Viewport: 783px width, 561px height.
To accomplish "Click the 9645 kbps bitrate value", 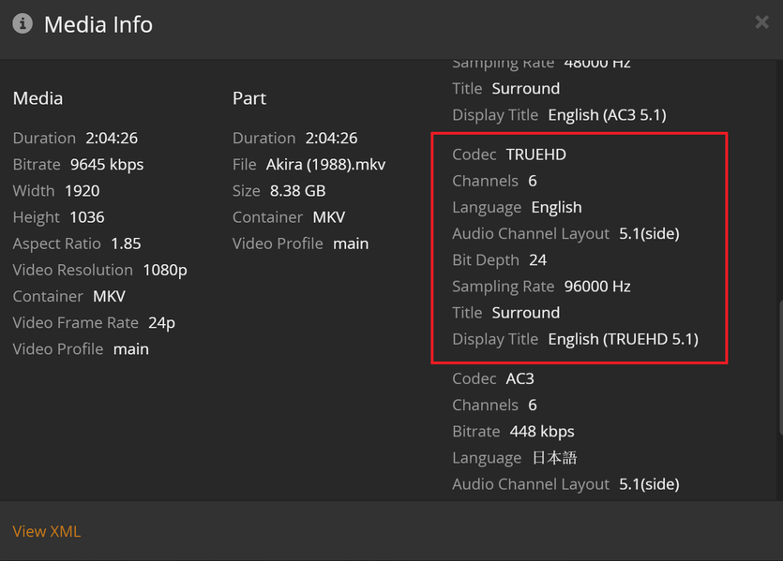I will pos(107,164).
